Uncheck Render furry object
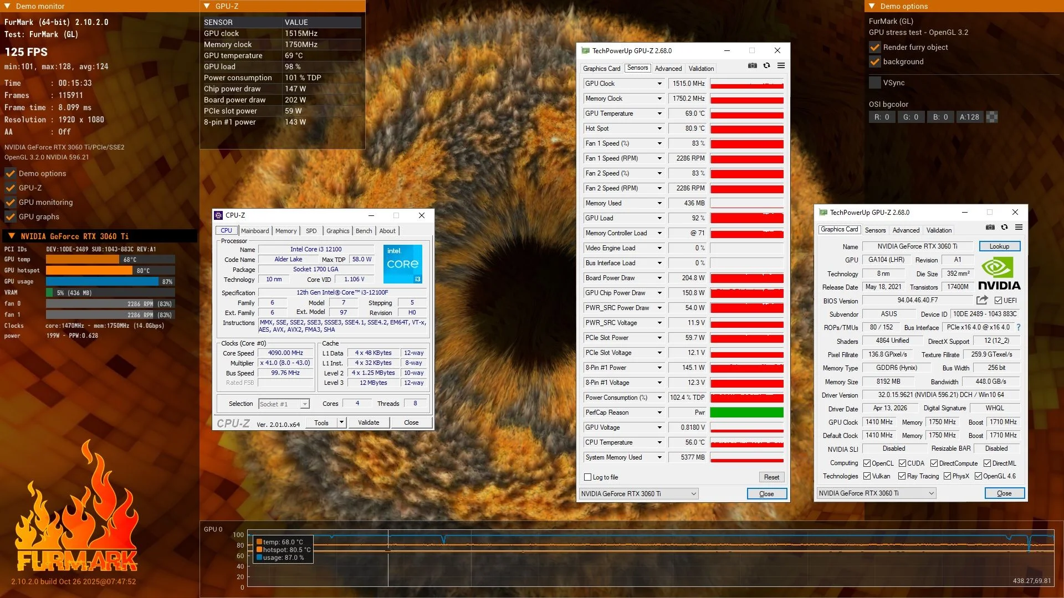1064x598 pixels. 875,47
